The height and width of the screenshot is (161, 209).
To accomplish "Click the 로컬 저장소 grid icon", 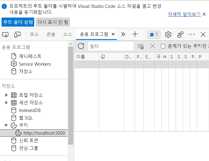I will tap(14, 95).
